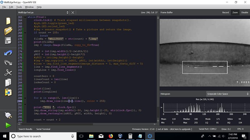
Task: Open the Window menu
Action: [x=29, y=7]
